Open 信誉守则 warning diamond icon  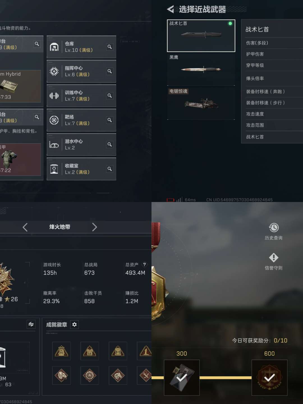pyautogui.click(x=274, y=257)
